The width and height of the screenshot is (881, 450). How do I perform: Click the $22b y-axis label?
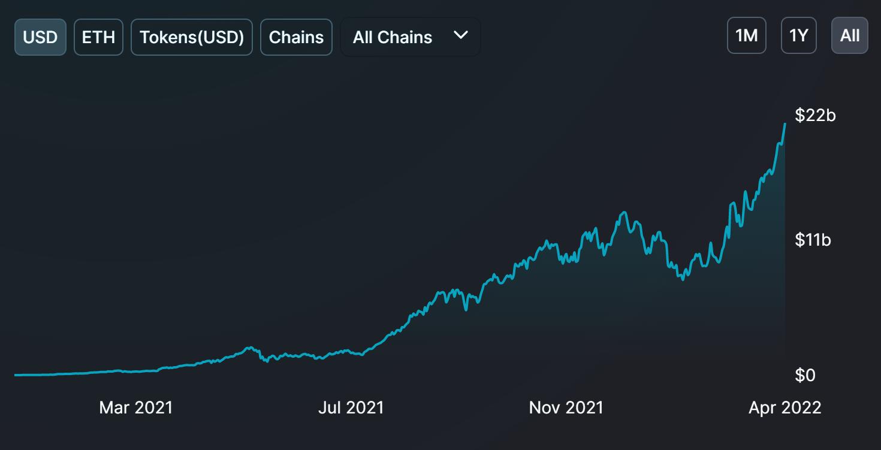click(x=815, y=115)
